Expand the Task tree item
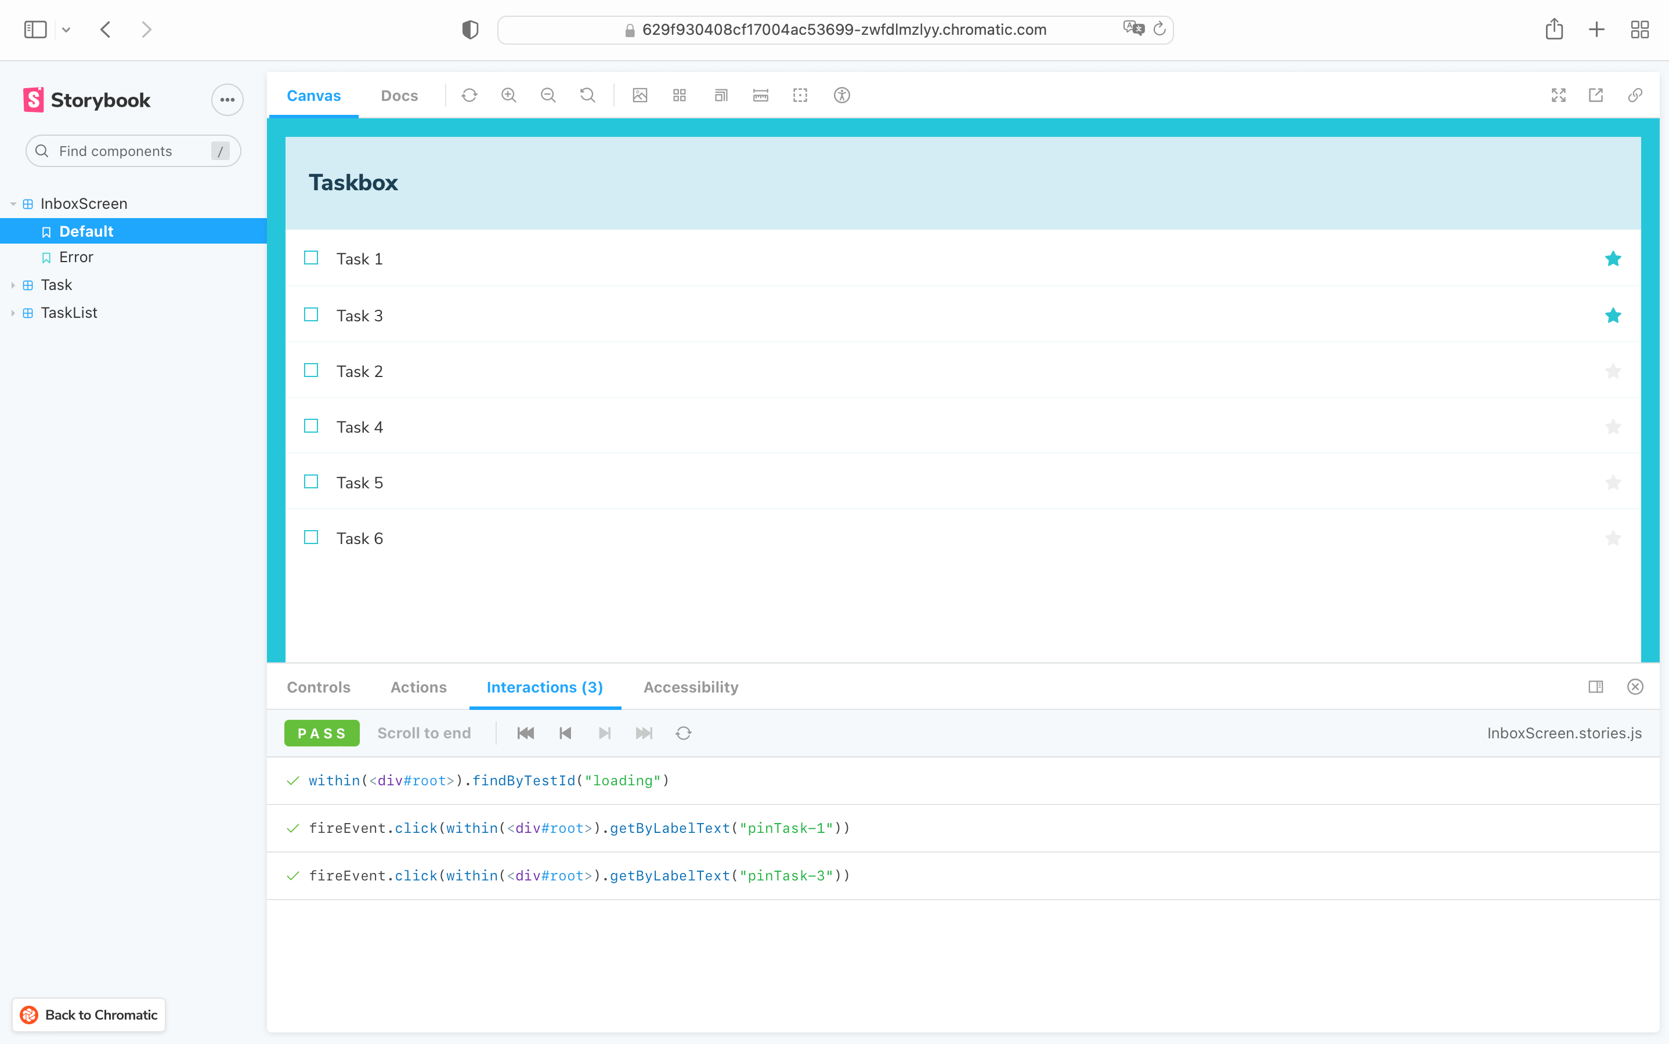 click(13, 285)
